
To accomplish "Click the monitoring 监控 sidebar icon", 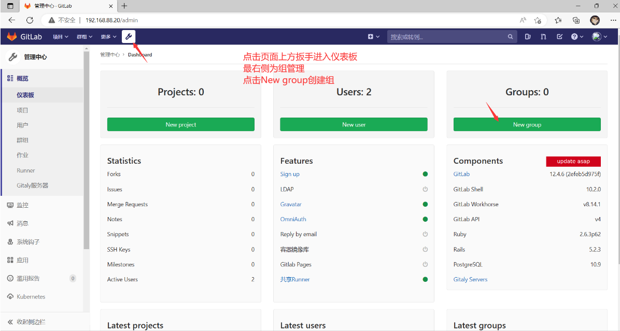I will coord(10,205).
